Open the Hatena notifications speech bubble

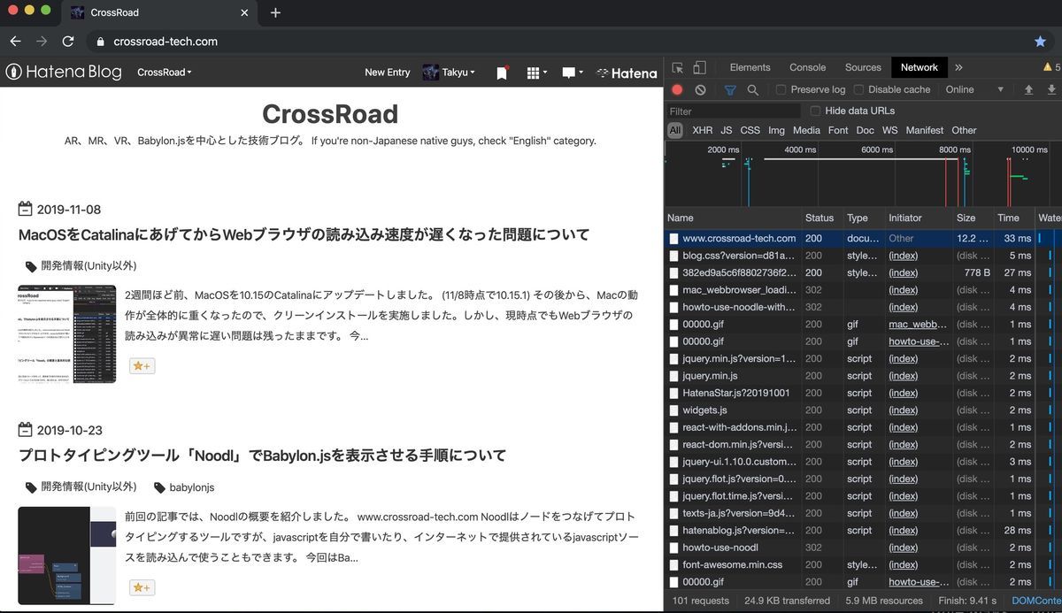pyautogui.click(x=573, y=73)
